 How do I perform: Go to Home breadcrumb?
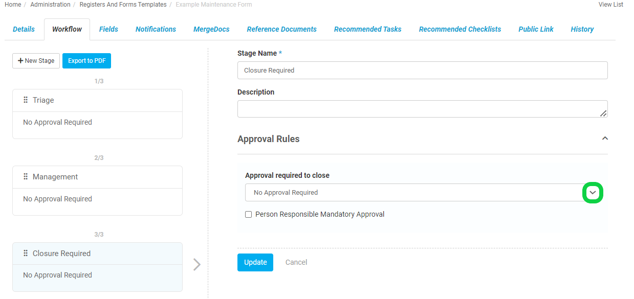tap(13, 5)
